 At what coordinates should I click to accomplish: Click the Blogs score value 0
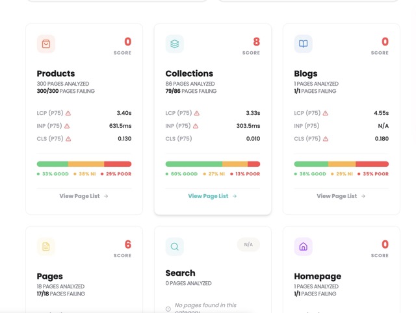pos(385,42)
